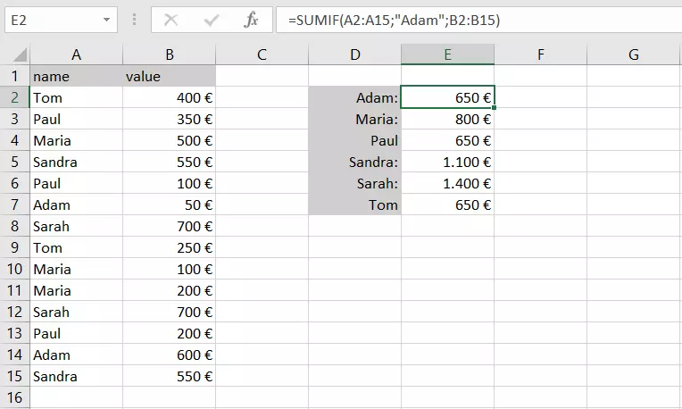The height and width of the screenshot is (409, 682).
Task: Select column B header
Action: coord(170,54)
